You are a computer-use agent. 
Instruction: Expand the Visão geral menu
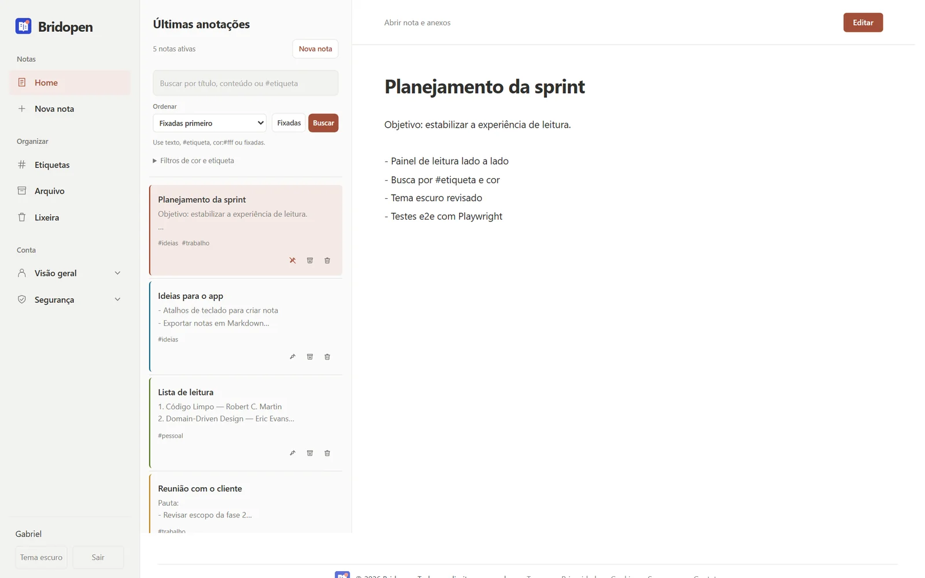click(x=70, y=273)
